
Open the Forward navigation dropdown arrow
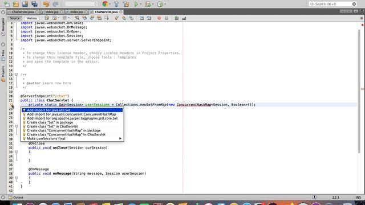pyautogui.click(x=68, y=18)
